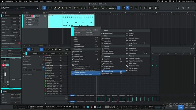Click the Edit button at bottom right
Viewport: 196px width, 110px height.
(x=181, y=107)
